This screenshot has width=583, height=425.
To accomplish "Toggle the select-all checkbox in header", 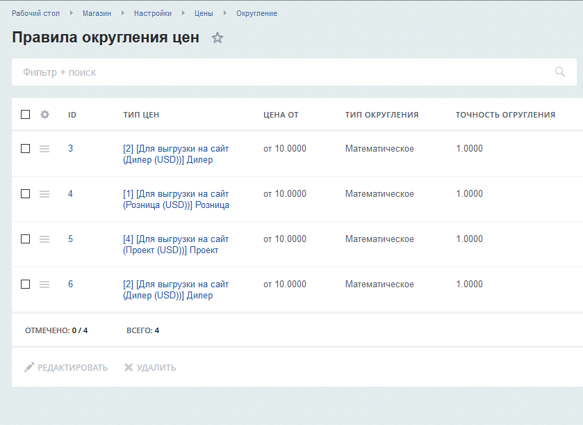I will (x=26, y=115).
